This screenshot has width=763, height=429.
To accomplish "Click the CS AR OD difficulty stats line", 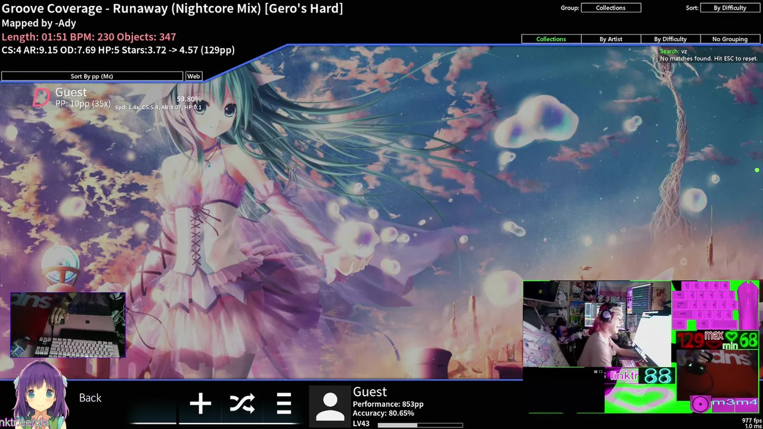I will tap(118, 50).
